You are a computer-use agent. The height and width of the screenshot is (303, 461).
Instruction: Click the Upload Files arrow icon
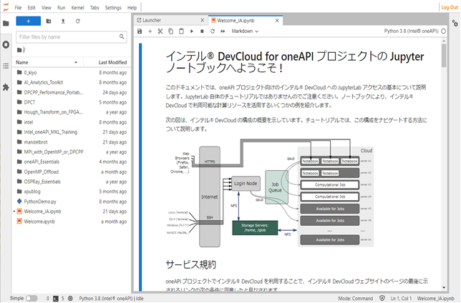pos(63,21)
